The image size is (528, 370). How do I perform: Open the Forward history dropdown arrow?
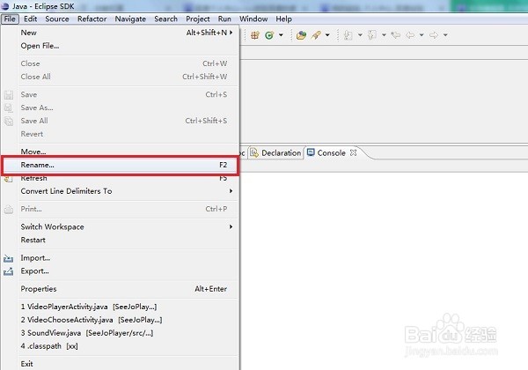(445, 35)
